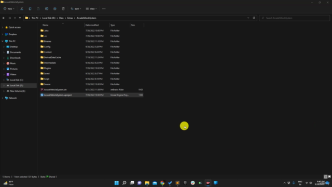The width and height of the screenshot is (332, 187).
Task: Select the .idea folder
Action: [x=91, y=31]
